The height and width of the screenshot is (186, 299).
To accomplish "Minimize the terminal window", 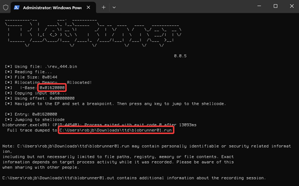I will [259, 6].
